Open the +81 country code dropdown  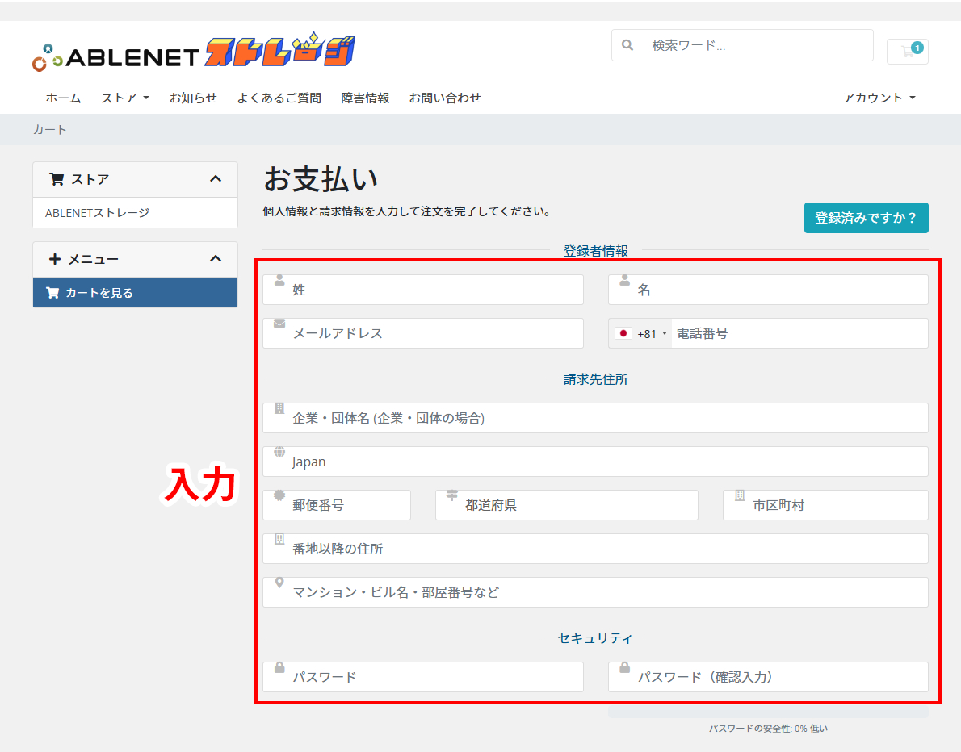pyautogui.click(x=641, y=333)
